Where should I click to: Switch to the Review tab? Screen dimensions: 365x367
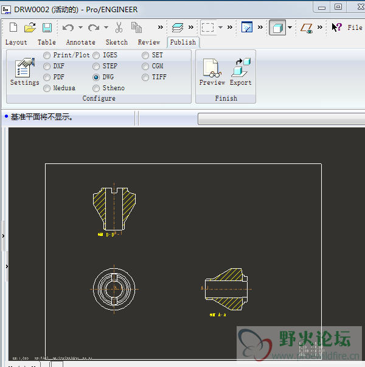[x=149, y=42]
